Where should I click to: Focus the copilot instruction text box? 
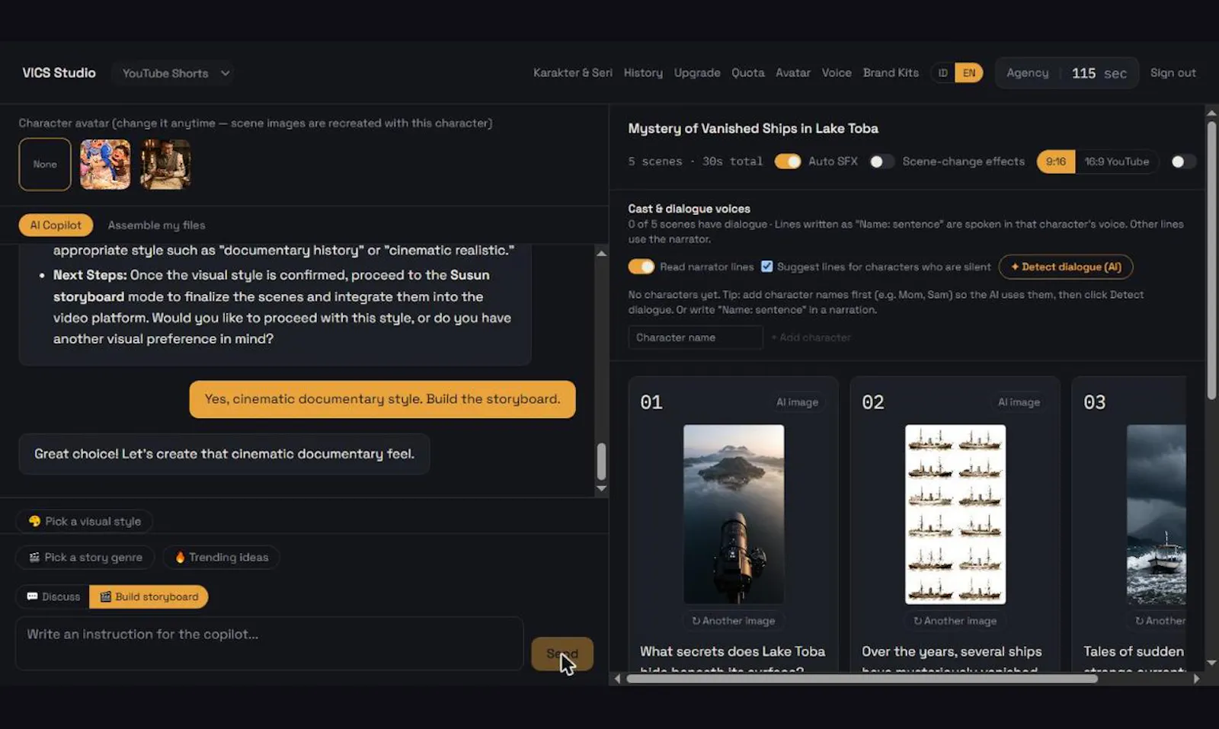point(270,644)
